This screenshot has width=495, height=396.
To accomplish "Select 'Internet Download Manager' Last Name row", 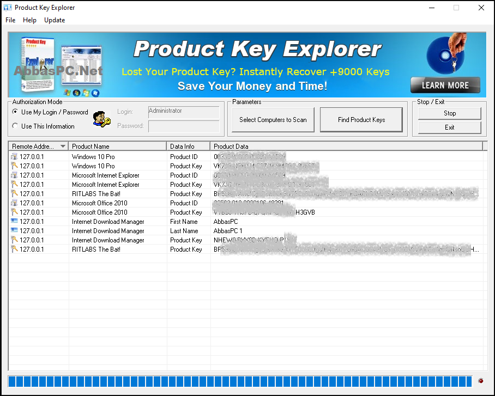I will pos(108,231).
